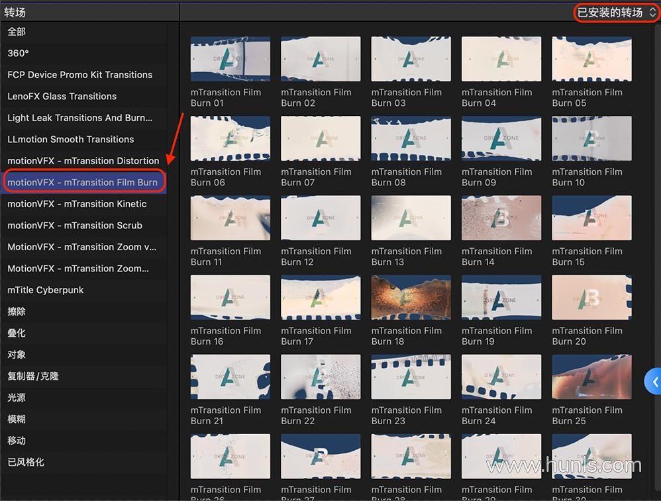Open LenoFX Glass Transitions category
This screenshot has width=661, height=501.
coord(83,96)
